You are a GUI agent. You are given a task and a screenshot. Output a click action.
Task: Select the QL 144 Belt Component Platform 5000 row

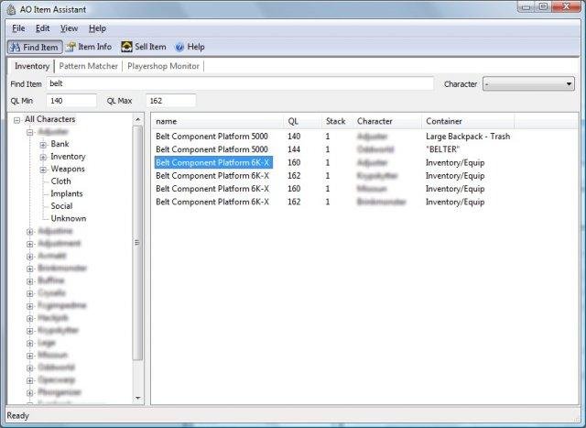tap(332, 149)
